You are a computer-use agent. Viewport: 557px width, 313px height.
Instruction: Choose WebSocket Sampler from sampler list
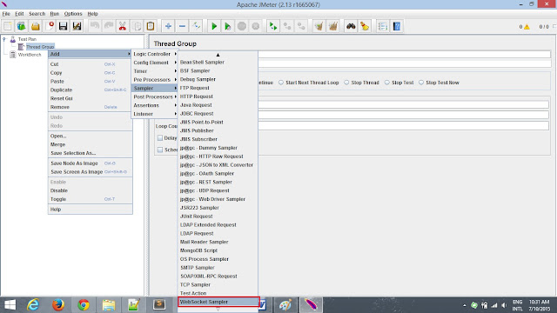pos(218,302)
